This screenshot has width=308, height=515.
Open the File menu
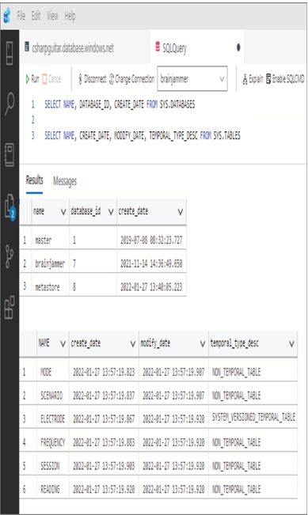click(x=21, y=16)
